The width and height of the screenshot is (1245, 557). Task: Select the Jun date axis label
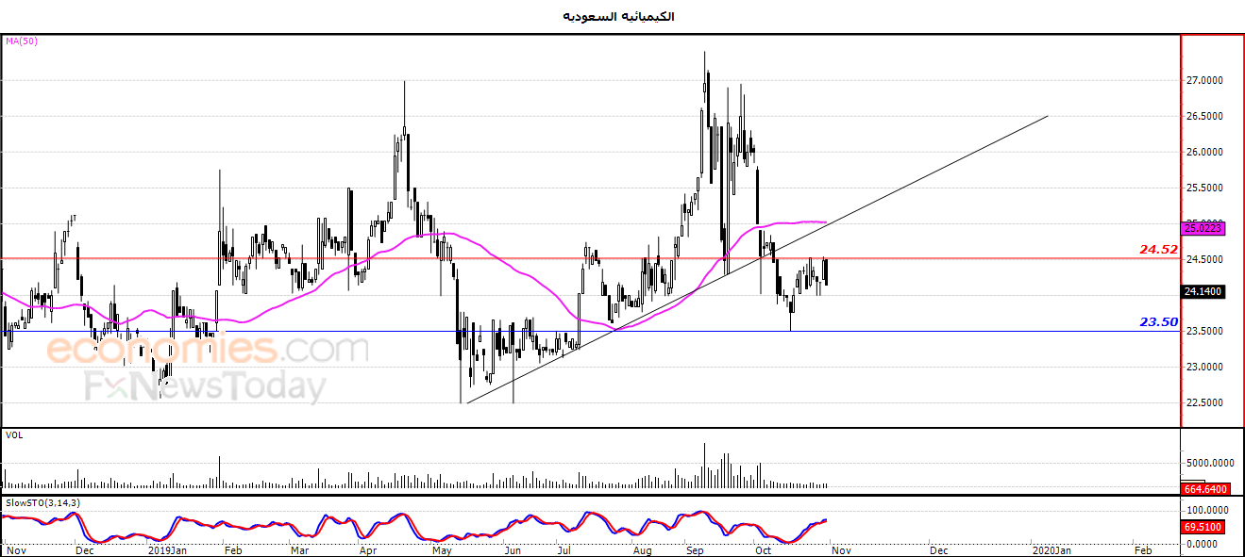click(511, 549)
